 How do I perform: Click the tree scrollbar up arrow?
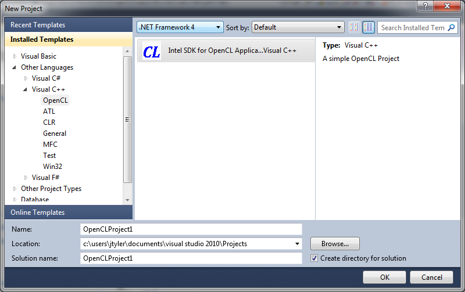pos(127,51)
